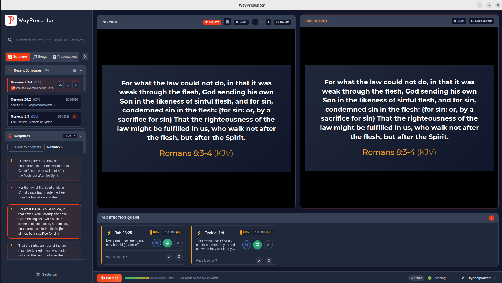Increase font size with the plus stepper
The image size is (502, 283).
pos(268,22)
